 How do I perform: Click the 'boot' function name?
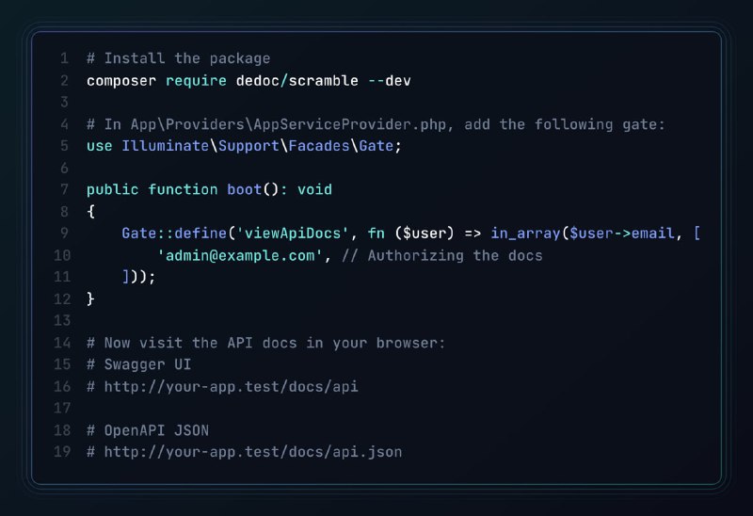(x=244, y=189)
